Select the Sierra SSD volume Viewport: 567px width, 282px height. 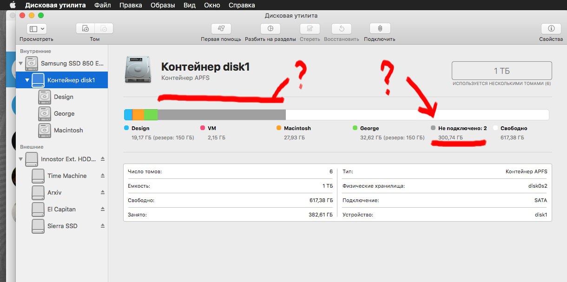coord(62,226)
